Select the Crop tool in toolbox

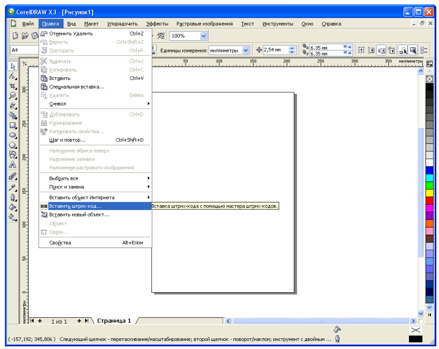(x=13, y=86)
